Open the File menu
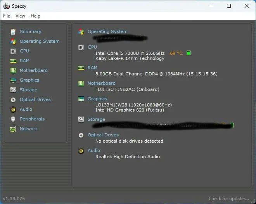 coord(7,16)
